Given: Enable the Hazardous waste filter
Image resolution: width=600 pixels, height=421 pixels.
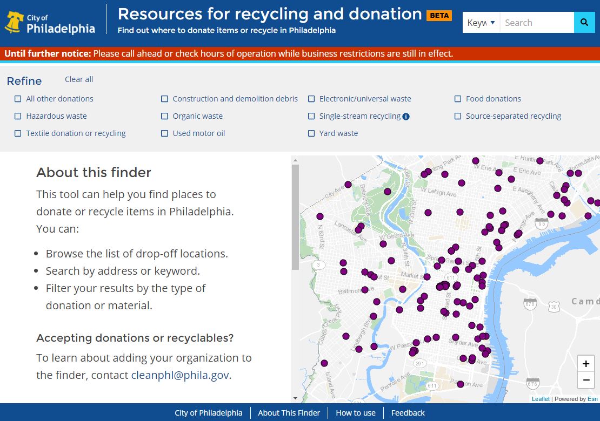Looking at the screenshot, I should point(17,116).
